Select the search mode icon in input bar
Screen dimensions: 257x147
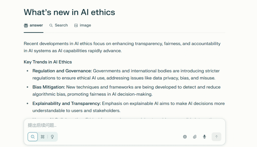pos(33,137)
